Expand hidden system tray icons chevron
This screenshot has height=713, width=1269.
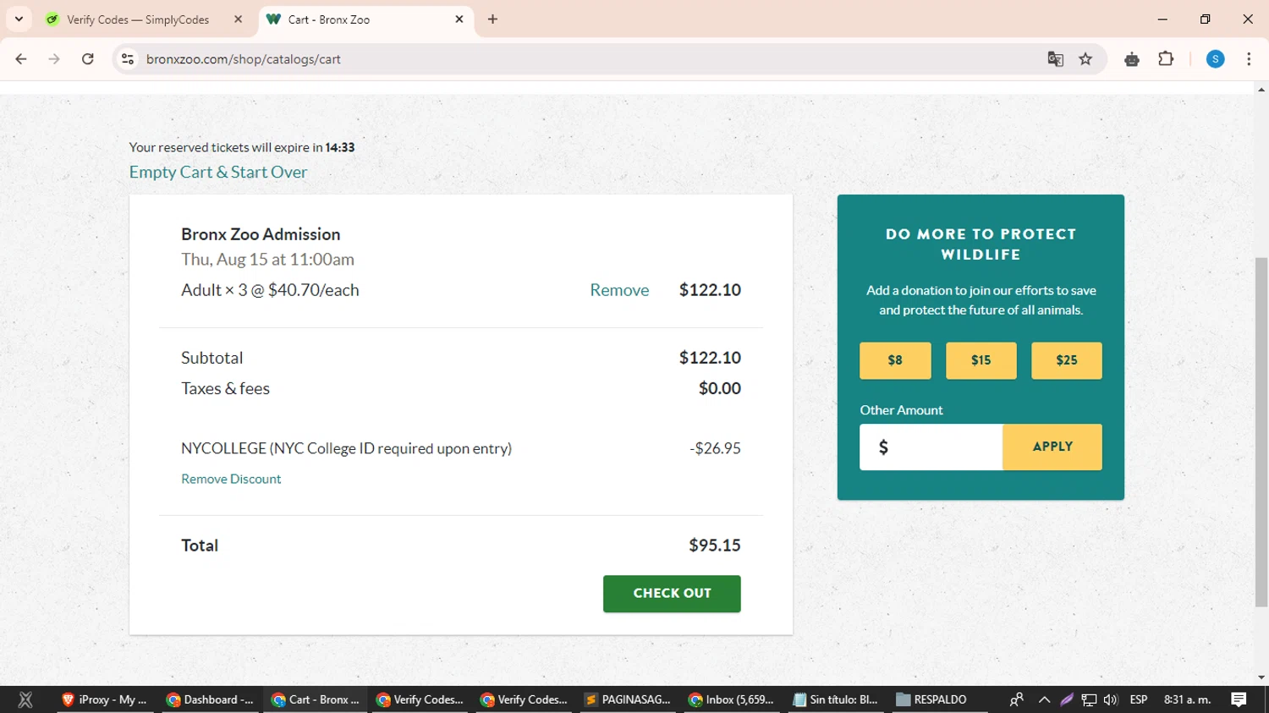(1044, 699)
